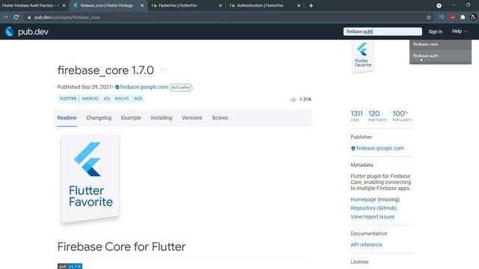
Task: Click the large Flutter Favorite image
Action: point(90,179)
